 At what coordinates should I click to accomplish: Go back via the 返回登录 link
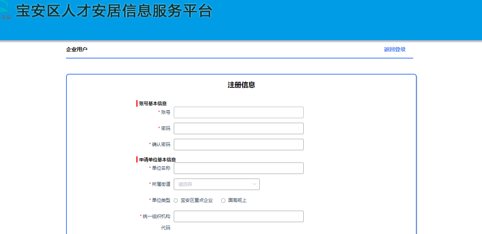click(x=395, y=49)
